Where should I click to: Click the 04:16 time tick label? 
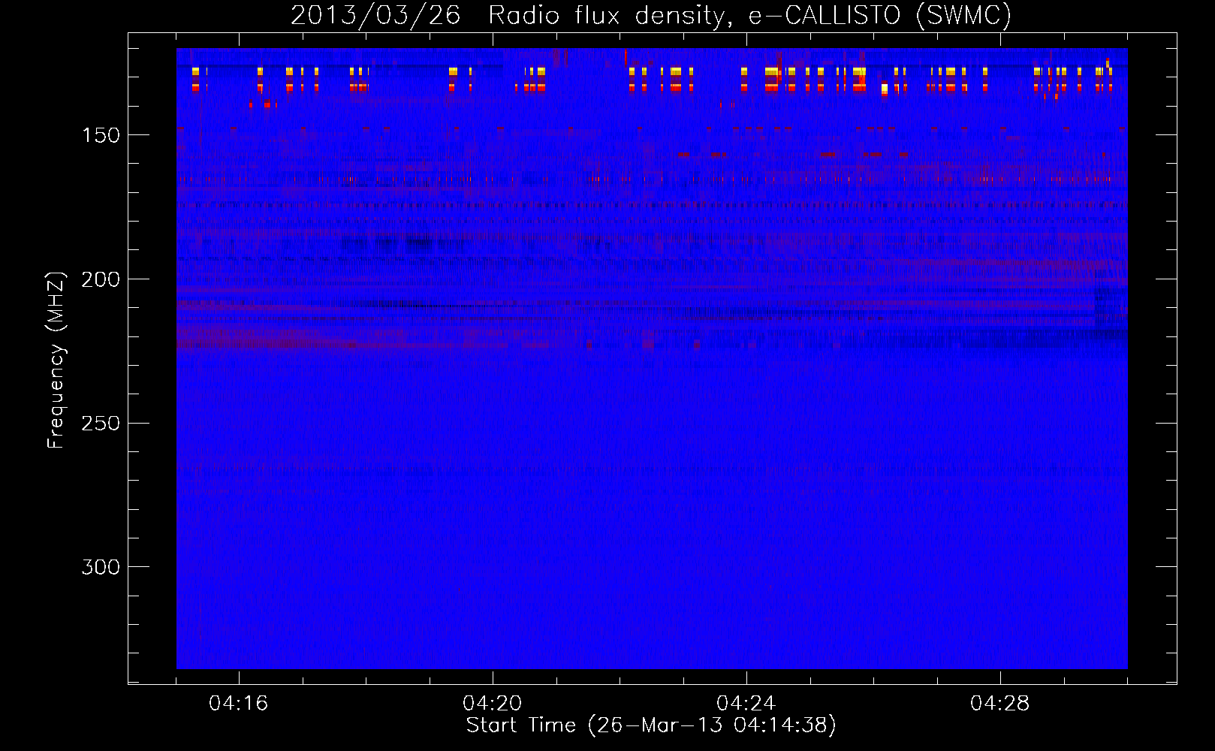click(x=239, y=704)
